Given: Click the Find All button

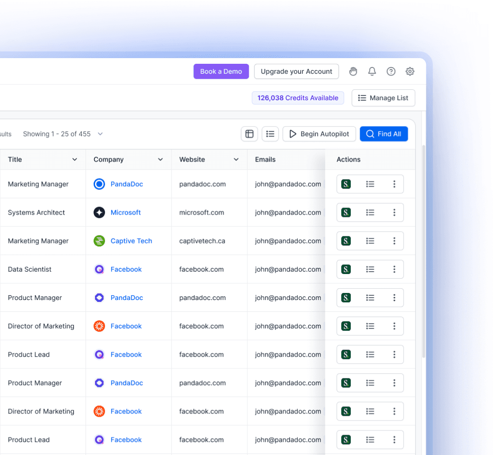Looking at the screenshot, I should [384, 134].
